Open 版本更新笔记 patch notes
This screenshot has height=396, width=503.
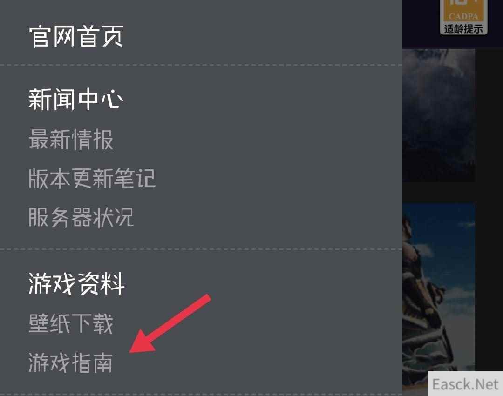point(92,178)
